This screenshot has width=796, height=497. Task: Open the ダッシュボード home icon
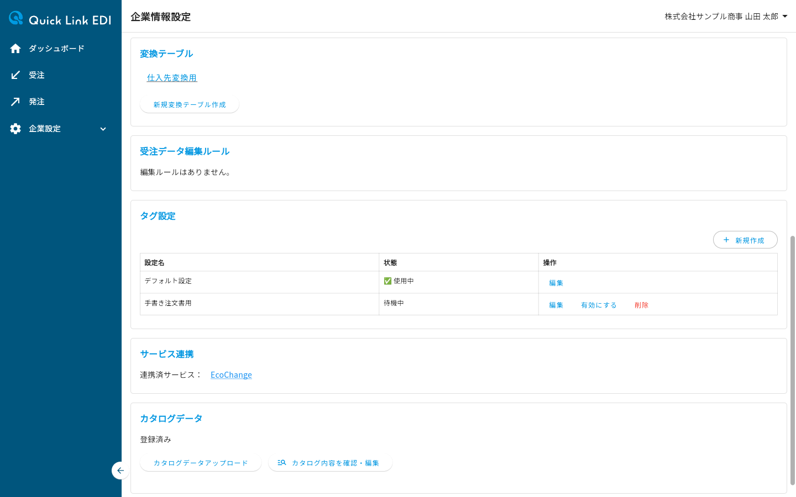tap(15, 49)
